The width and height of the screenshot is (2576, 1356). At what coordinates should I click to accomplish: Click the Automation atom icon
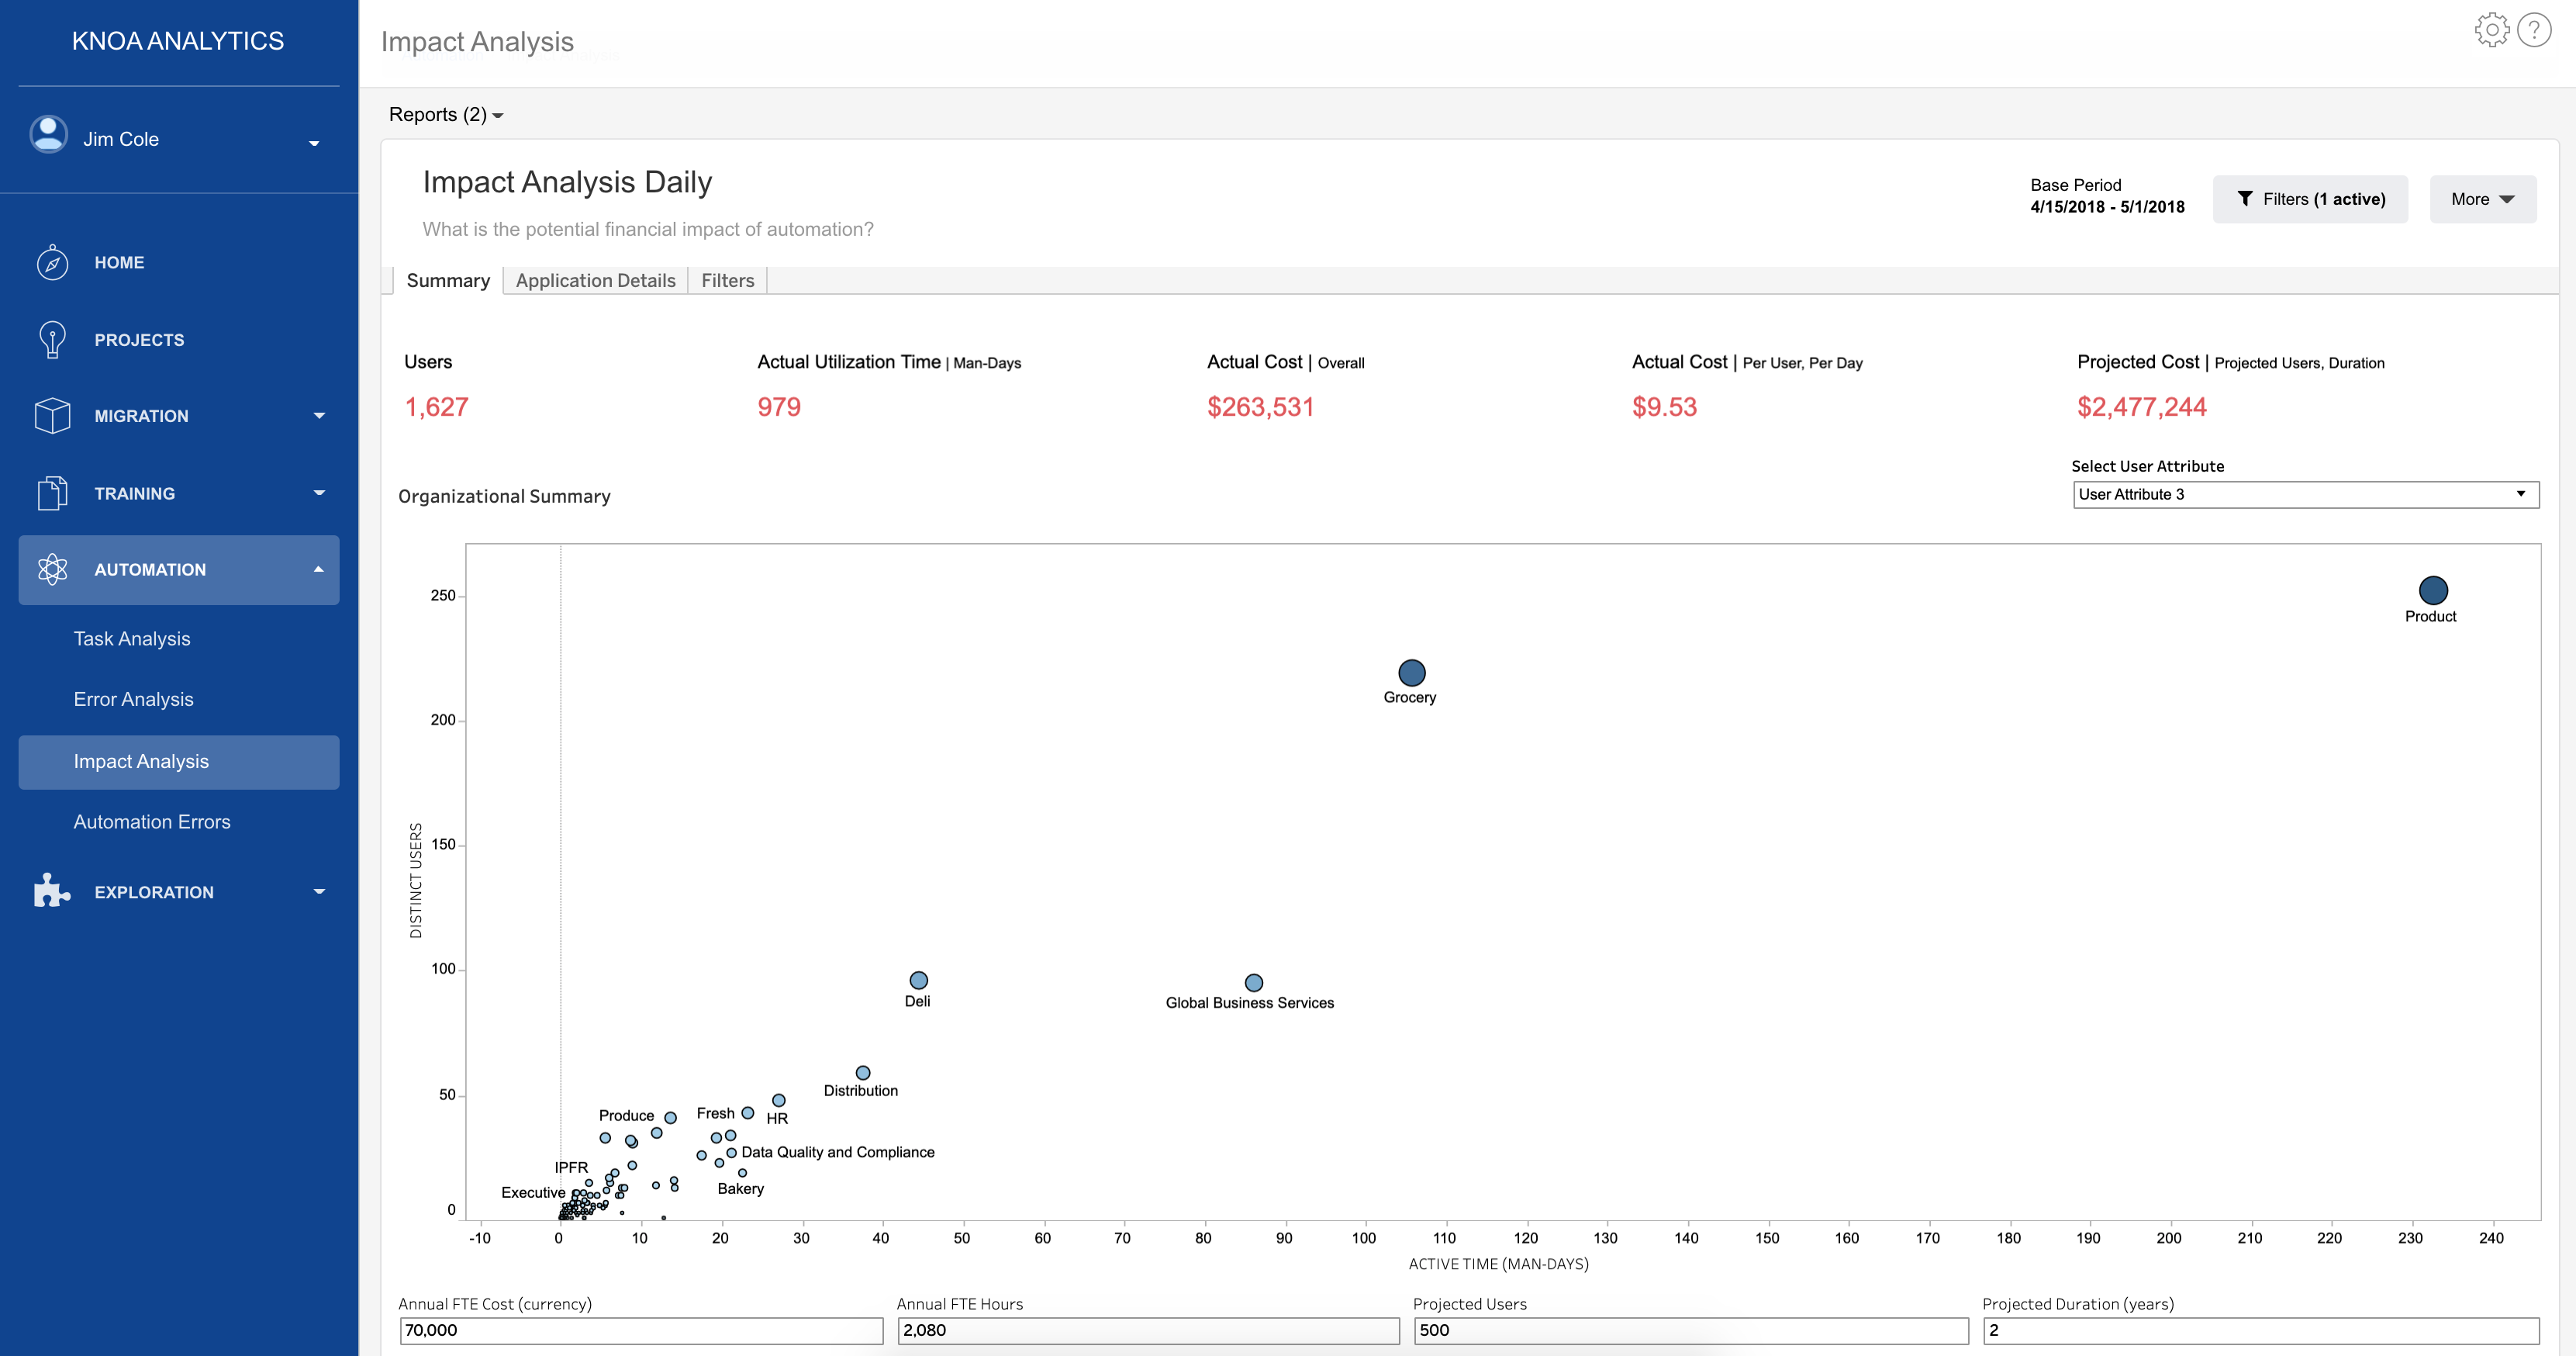[x=52, y=569]
